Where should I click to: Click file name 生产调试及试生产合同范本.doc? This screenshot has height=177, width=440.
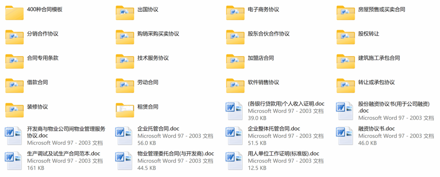click(64, 154)
